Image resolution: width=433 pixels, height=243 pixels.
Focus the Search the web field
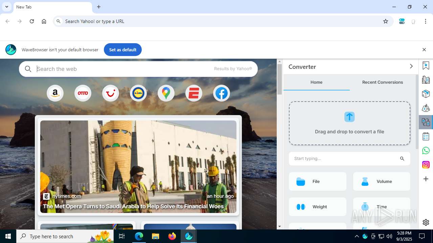pyautogui.click(x=138, y=69)
